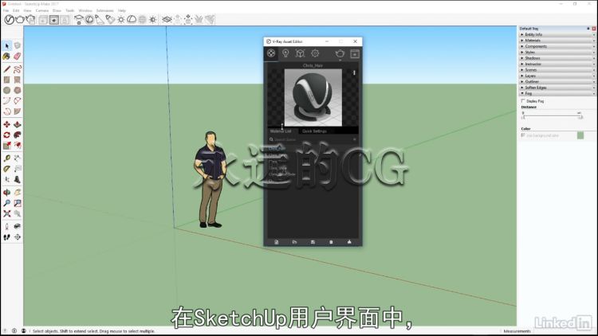The width and height of the screenshot is (598, 336).
Task: Select the Section Plane tool
Action: pyautogui.click(x=18, y=237)
